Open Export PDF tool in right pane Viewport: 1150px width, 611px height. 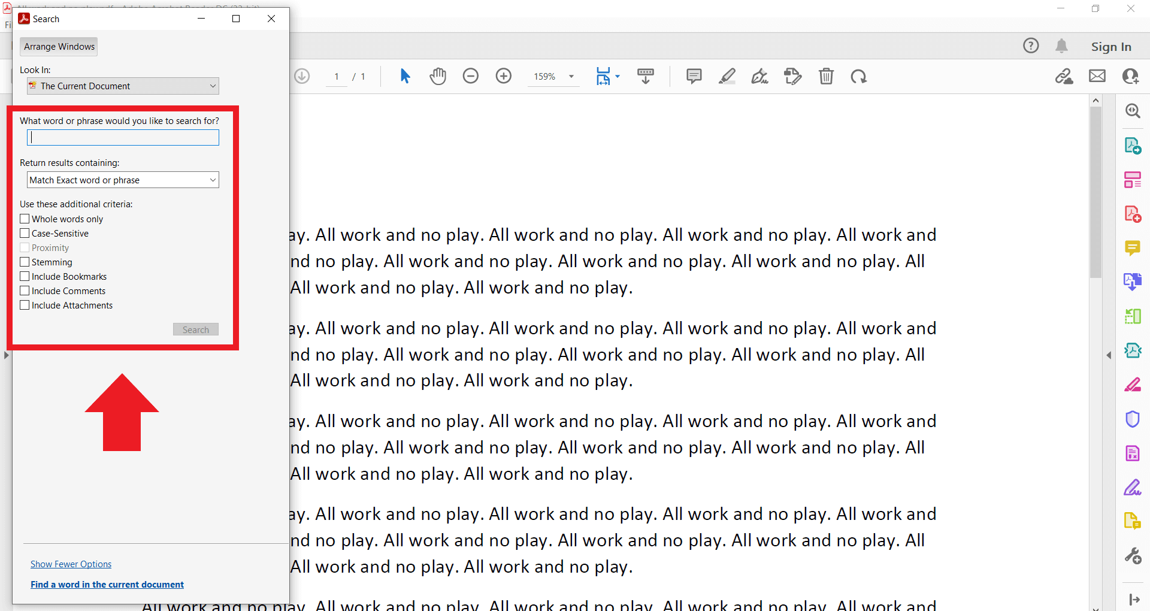tap(1133, 146)
